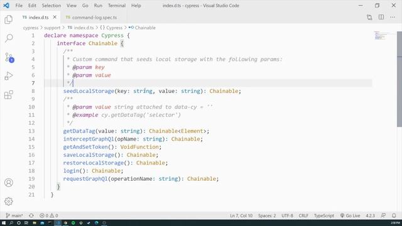This screenshot has width=402, height=226.
Task: Click the editor vertical scrollbar
Action: (x=399, y=79)
